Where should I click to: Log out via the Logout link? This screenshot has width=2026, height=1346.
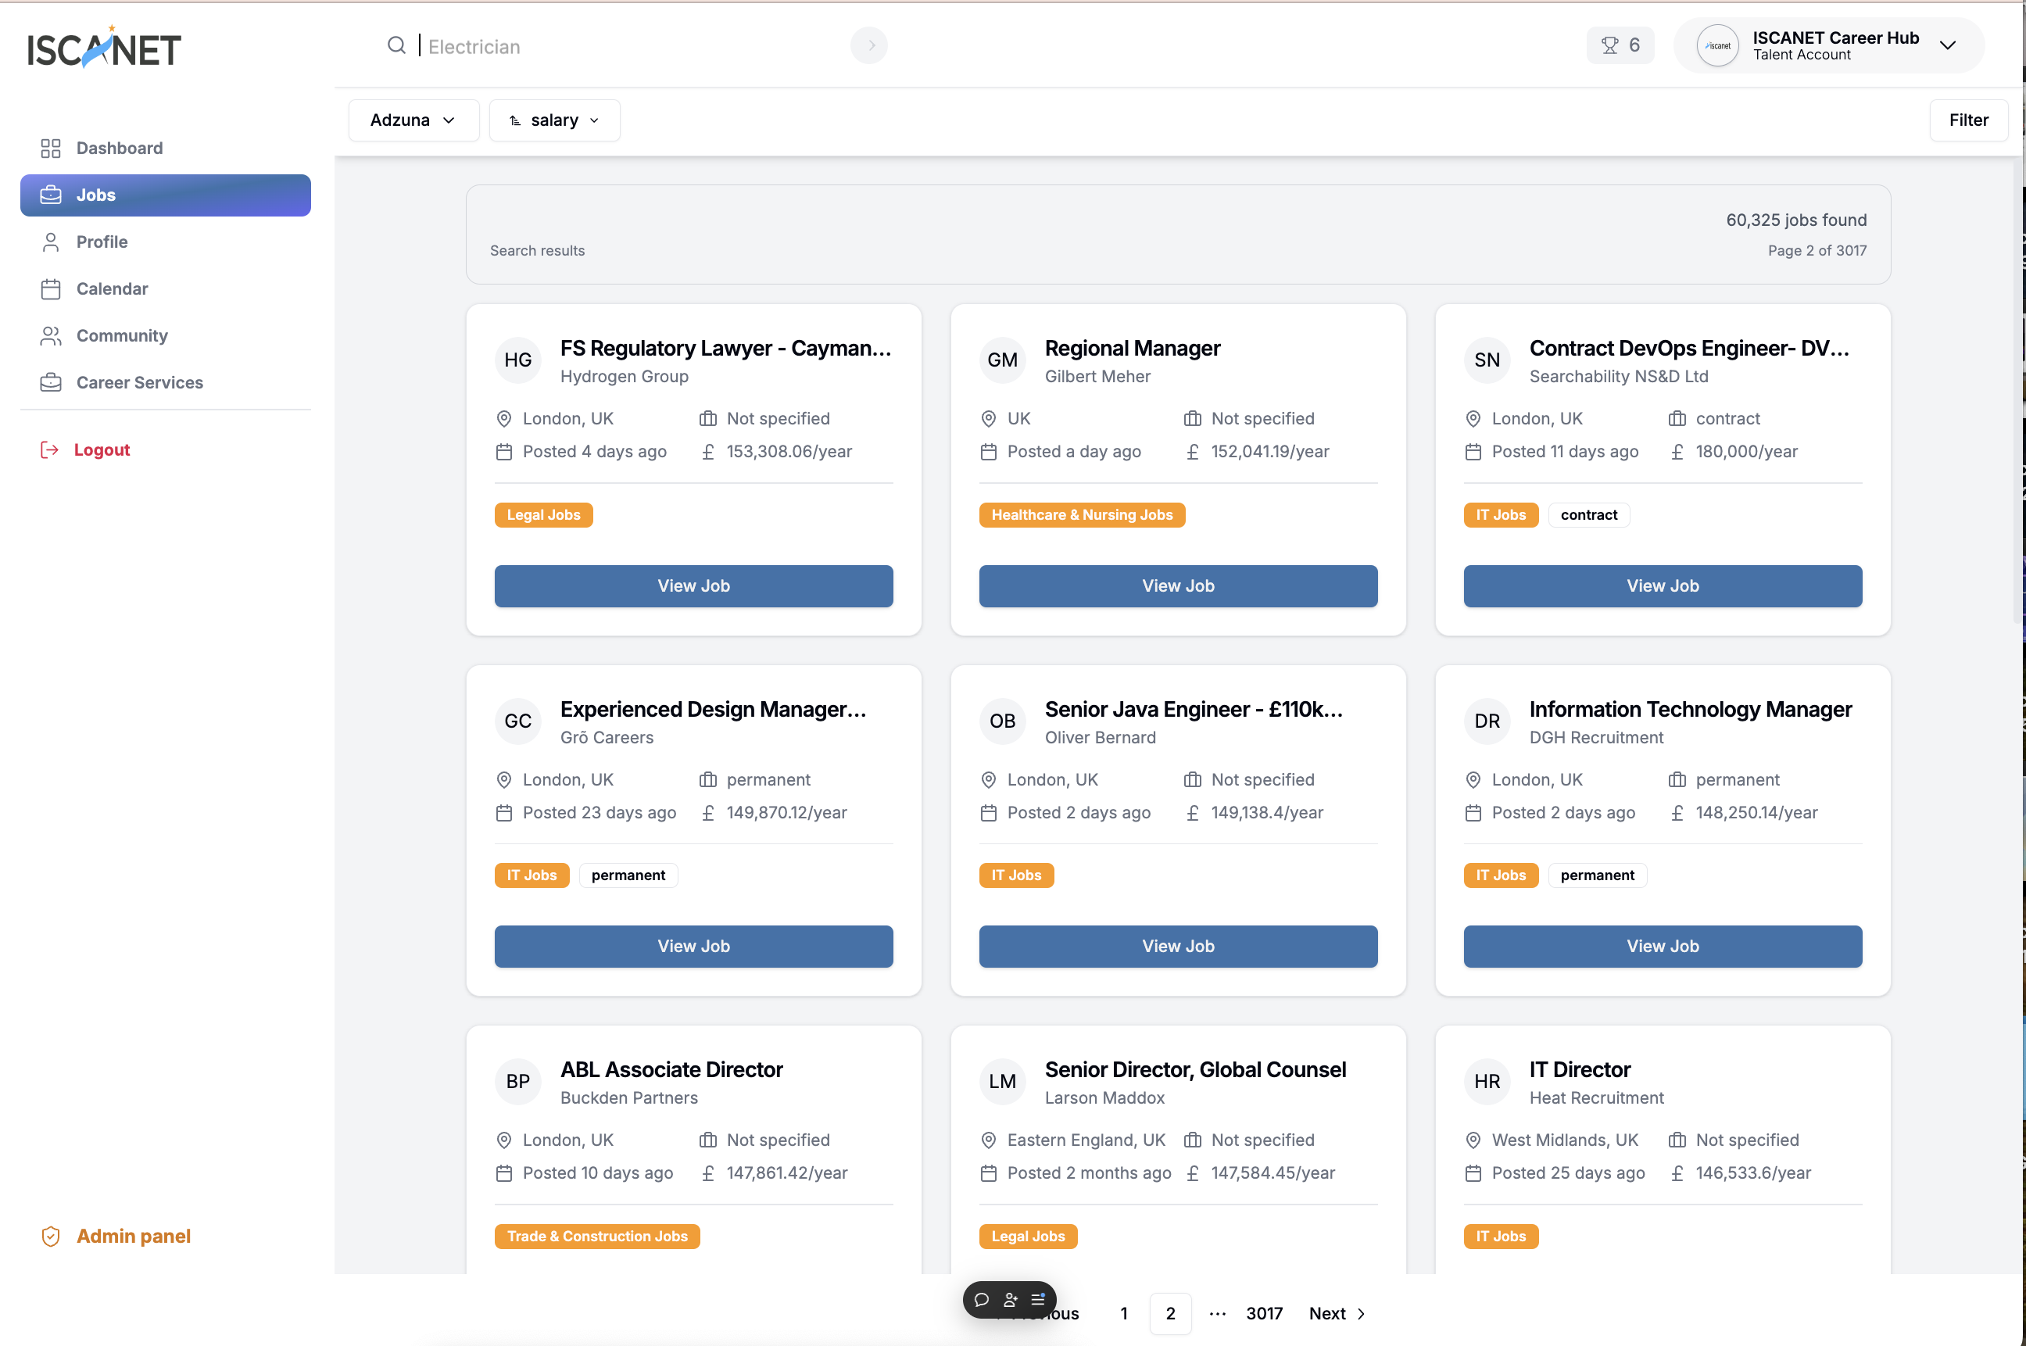[102, 449]
